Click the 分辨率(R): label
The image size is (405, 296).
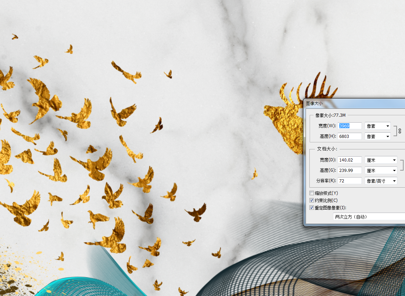[326, 181]
